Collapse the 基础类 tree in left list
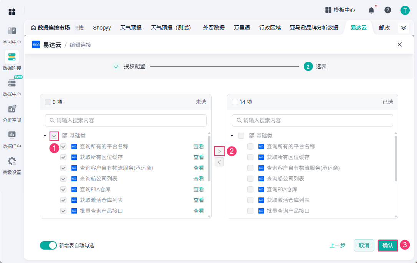The height and width of the screenshot is (263, 417). pos(45,136)
